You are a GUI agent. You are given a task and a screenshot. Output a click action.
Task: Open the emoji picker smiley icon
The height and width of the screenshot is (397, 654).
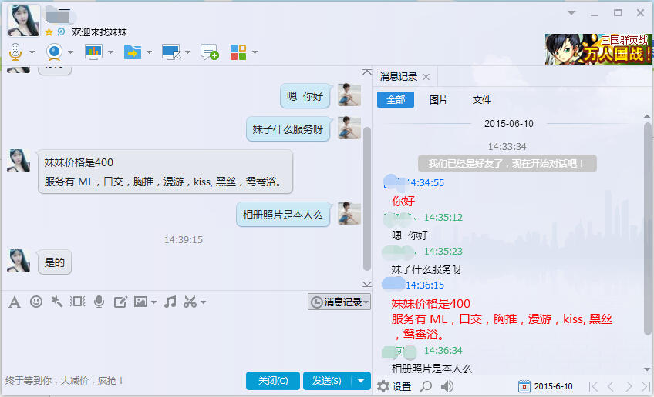pyautogui.click(x=36, y=302)
